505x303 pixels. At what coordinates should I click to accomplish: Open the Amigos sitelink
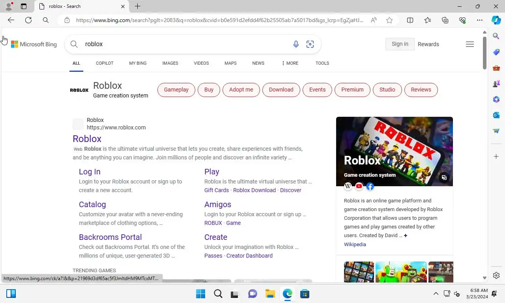[218, 204]
